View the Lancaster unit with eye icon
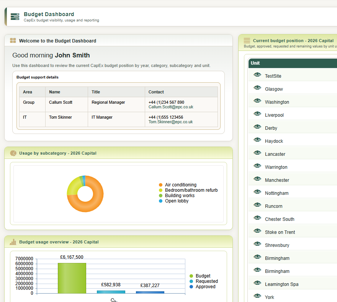This screenshot has height=302, width=337. (x=257, y=153)
